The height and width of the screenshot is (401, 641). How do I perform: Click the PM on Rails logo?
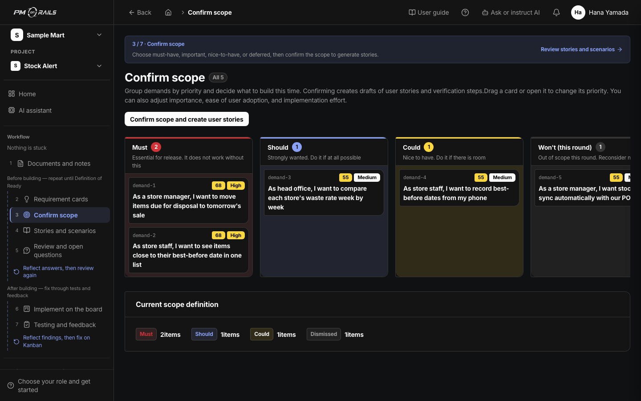[35, 12]
